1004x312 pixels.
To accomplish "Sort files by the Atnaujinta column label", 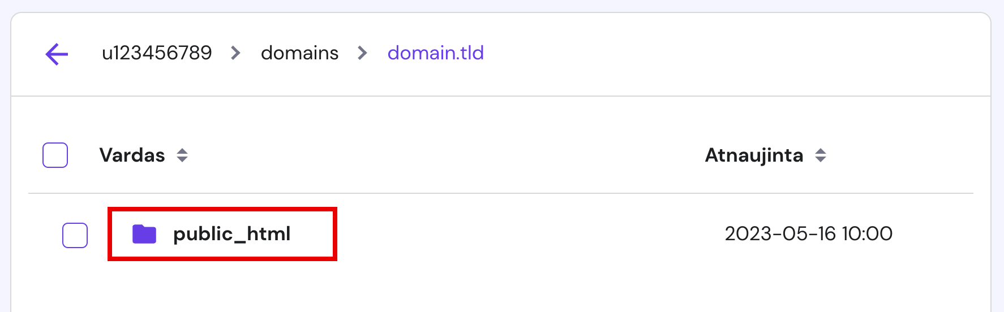I will (754, 155).
